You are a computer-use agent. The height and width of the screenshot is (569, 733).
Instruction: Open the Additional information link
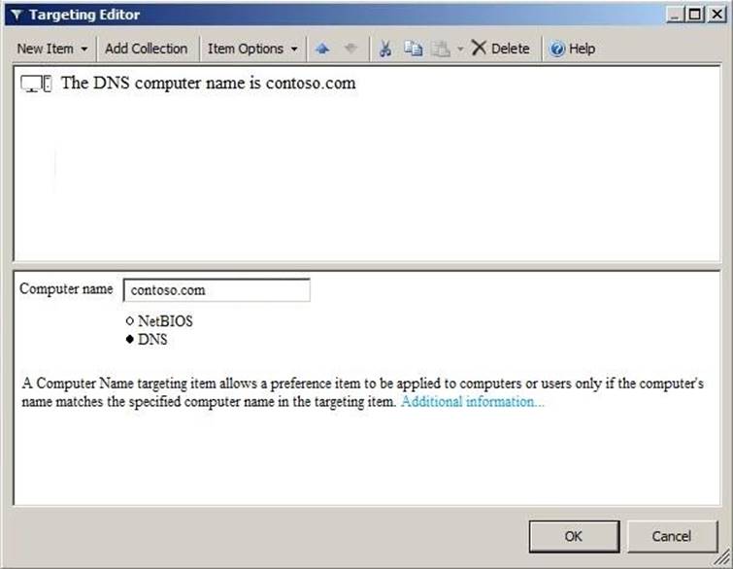[x=472, y=401]
